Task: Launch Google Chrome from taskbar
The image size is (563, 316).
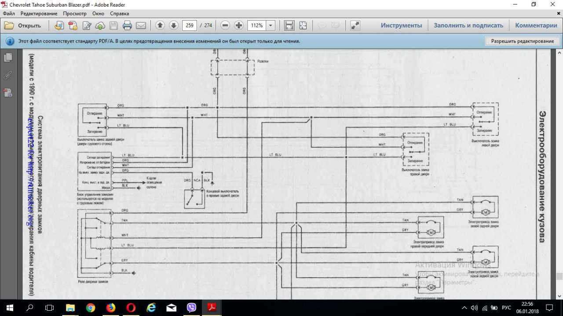Action: point(91,308)
